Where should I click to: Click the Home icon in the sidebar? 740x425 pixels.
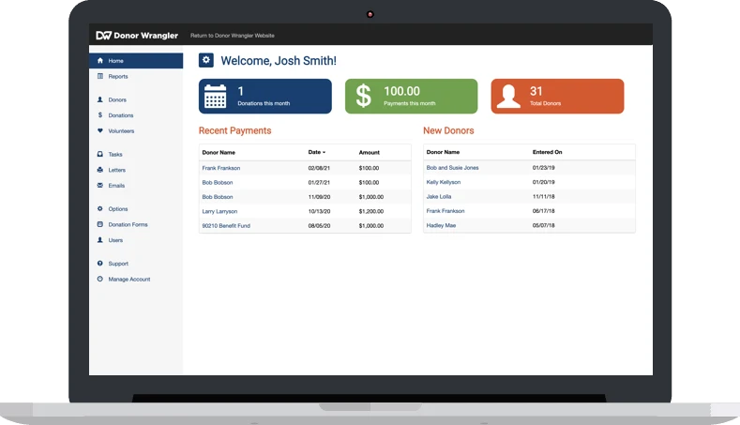(100, 61)
